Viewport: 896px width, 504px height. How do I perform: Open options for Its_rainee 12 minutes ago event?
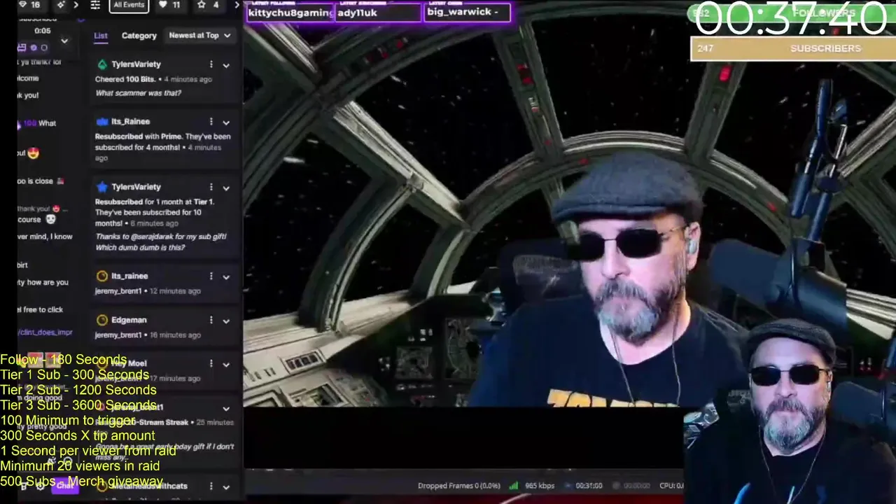point(211,276)
